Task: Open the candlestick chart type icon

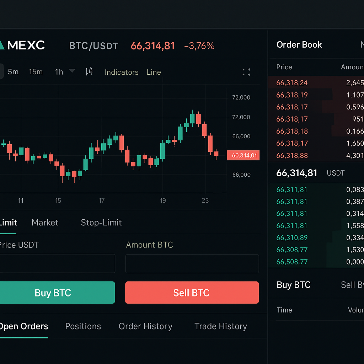Action: coord(89,72)
